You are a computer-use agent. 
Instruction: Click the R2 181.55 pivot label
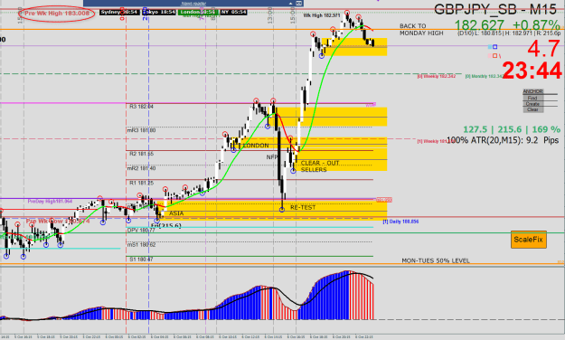click(141, 154)
